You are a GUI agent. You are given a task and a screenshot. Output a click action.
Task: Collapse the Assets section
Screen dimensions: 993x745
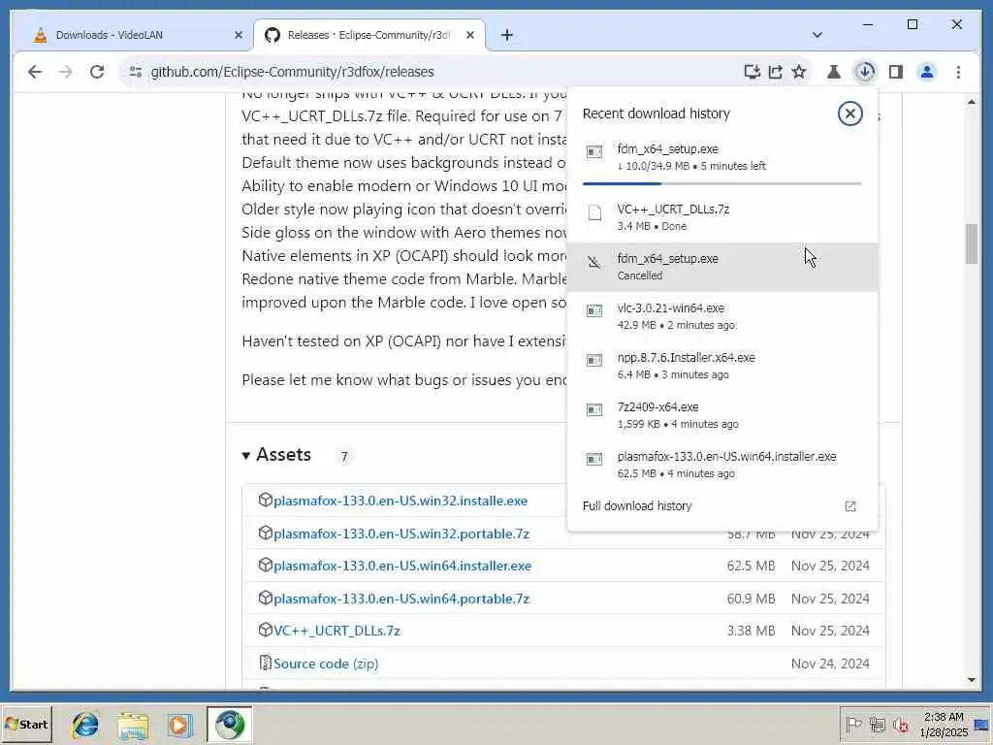point(276,455)
